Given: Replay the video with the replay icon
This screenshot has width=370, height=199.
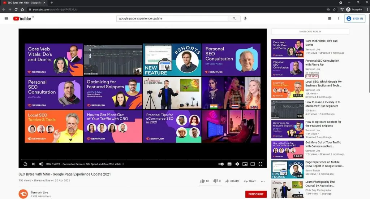Looking at the screenshot, I should point(25,164).
